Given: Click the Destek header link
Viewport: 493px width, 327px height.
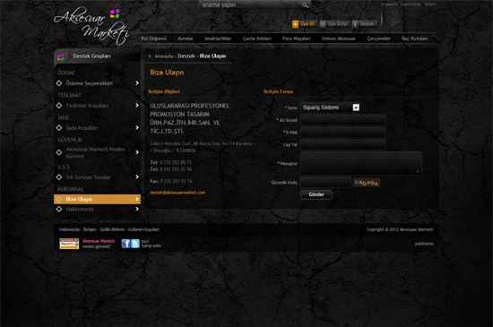Looking at the screenshot, I should [367, 24].
